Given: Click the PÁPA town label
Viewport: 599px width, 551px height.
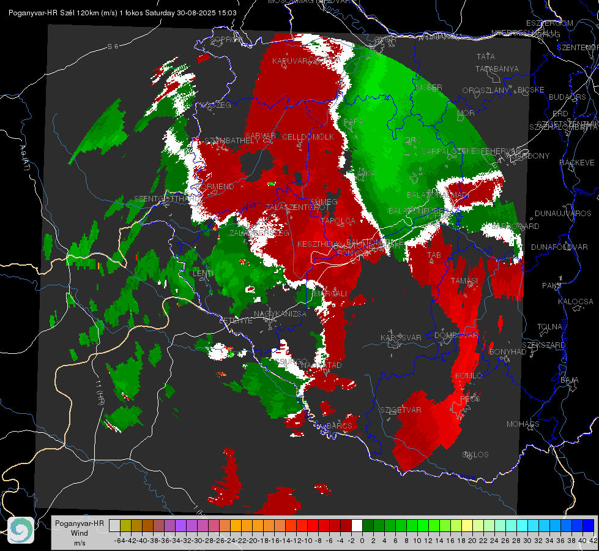Looking at the screenshot, I should [354, 121].
